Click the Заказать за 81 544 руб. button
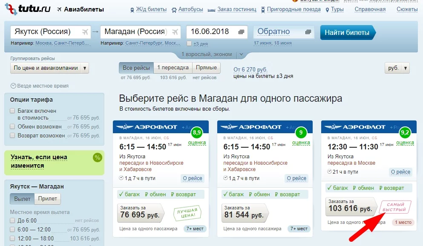The height and width of the screenshot is (246, 423). coord(245,212)
